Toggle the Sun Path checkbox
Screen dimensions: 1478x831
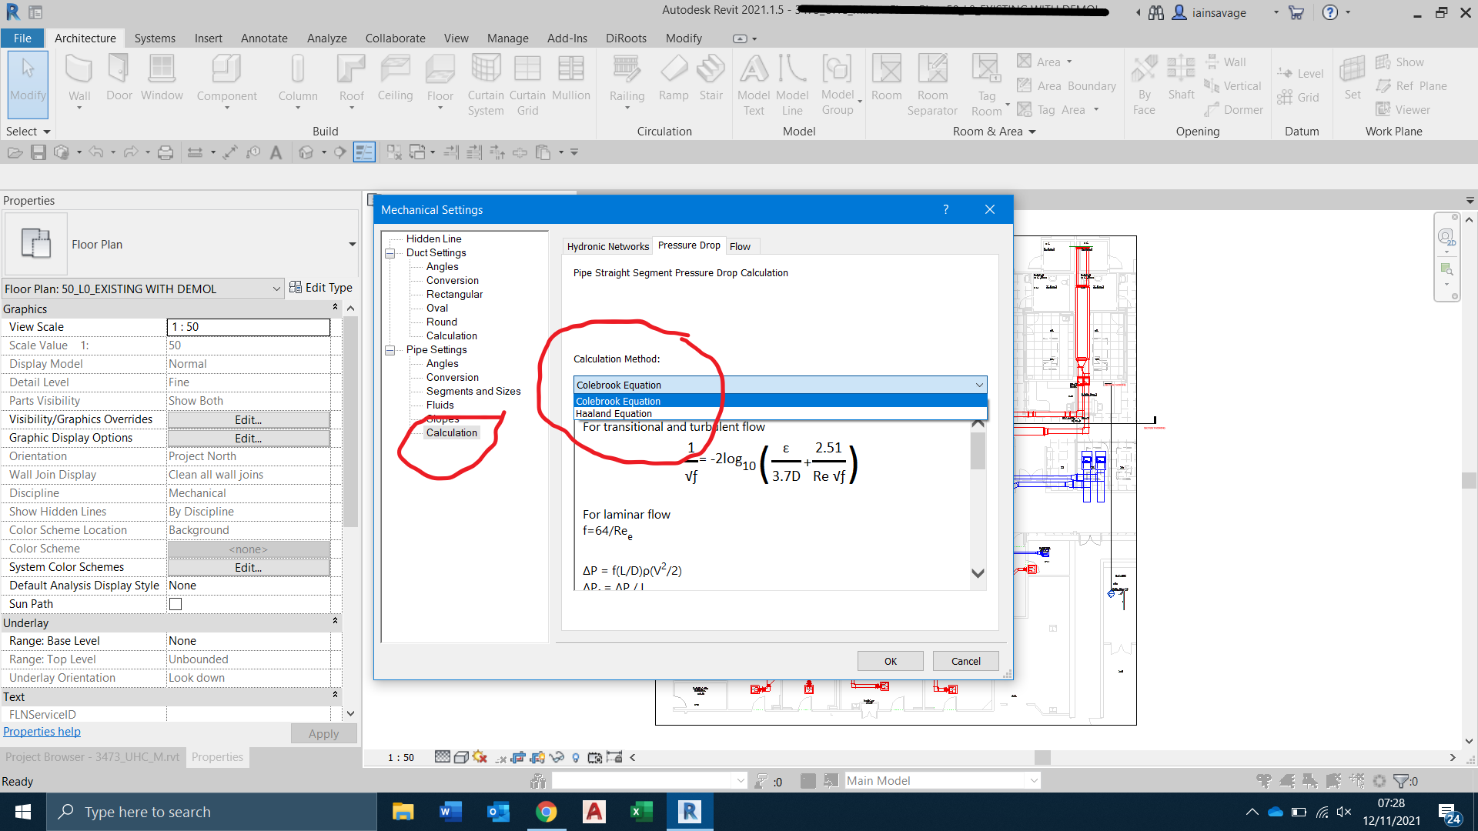click(x=176, y=604)
